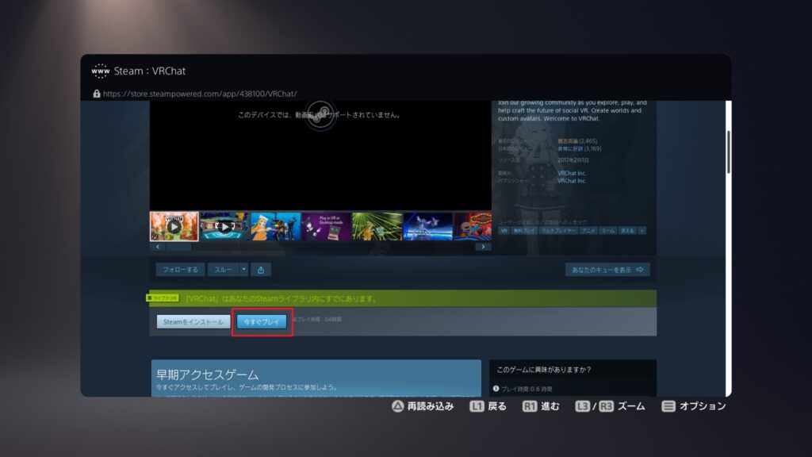Click the page title 'Steam : VRChat'
This screenshot has width=812, height=457.
click(x=150, y=71)
